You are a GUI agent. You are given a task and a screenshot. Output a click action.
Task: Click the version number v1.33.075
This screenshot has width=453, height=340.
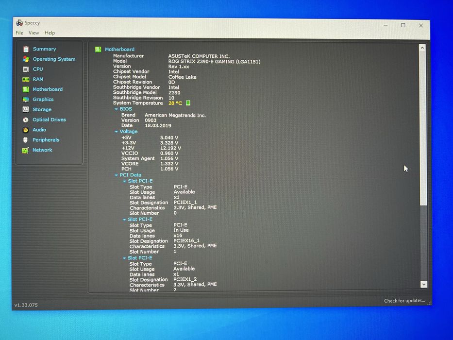pos(26,305)
